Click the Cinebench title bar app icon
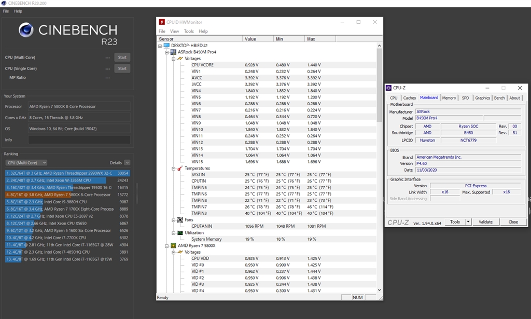Screen dimensions: 531x319 click(4, 3)
